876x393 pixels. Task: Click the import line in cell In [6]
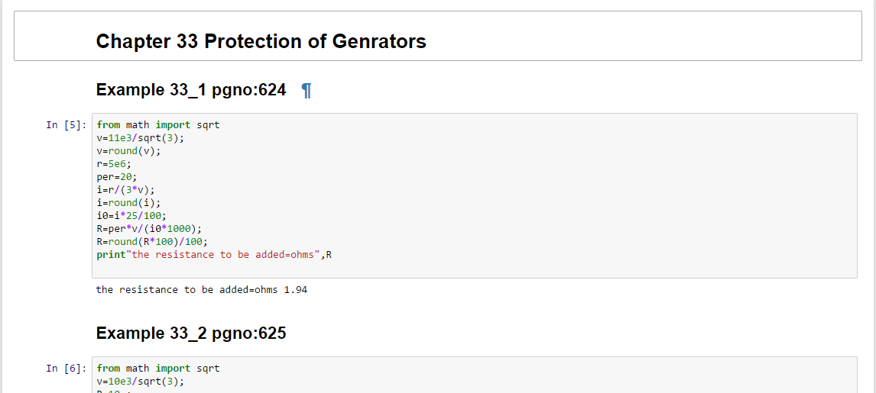(158, 369)
